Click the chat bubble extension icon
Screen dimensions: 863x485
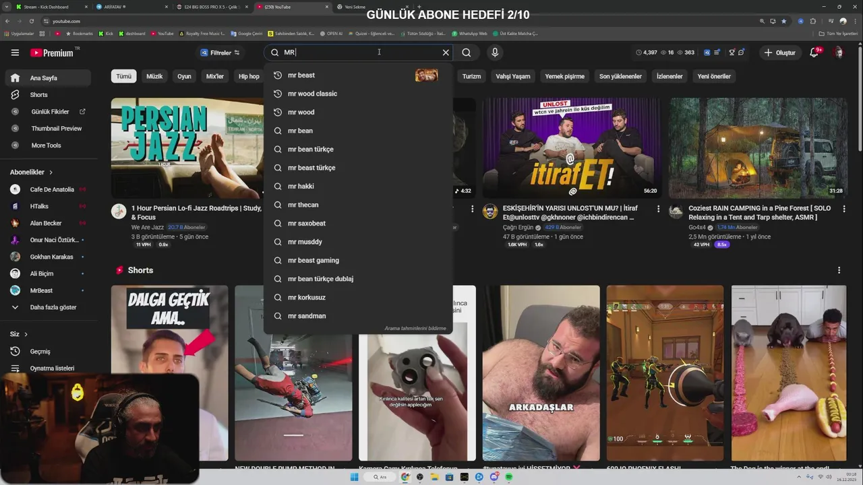(742, 53)
